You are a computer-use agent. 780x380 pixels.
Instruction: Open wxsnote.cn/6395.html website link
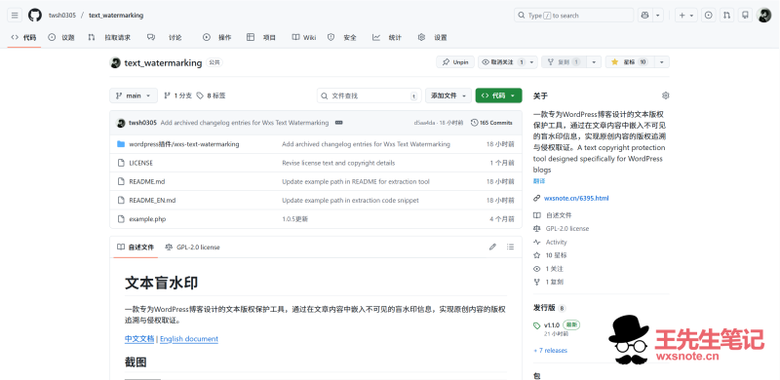click(x=576, y=198)
